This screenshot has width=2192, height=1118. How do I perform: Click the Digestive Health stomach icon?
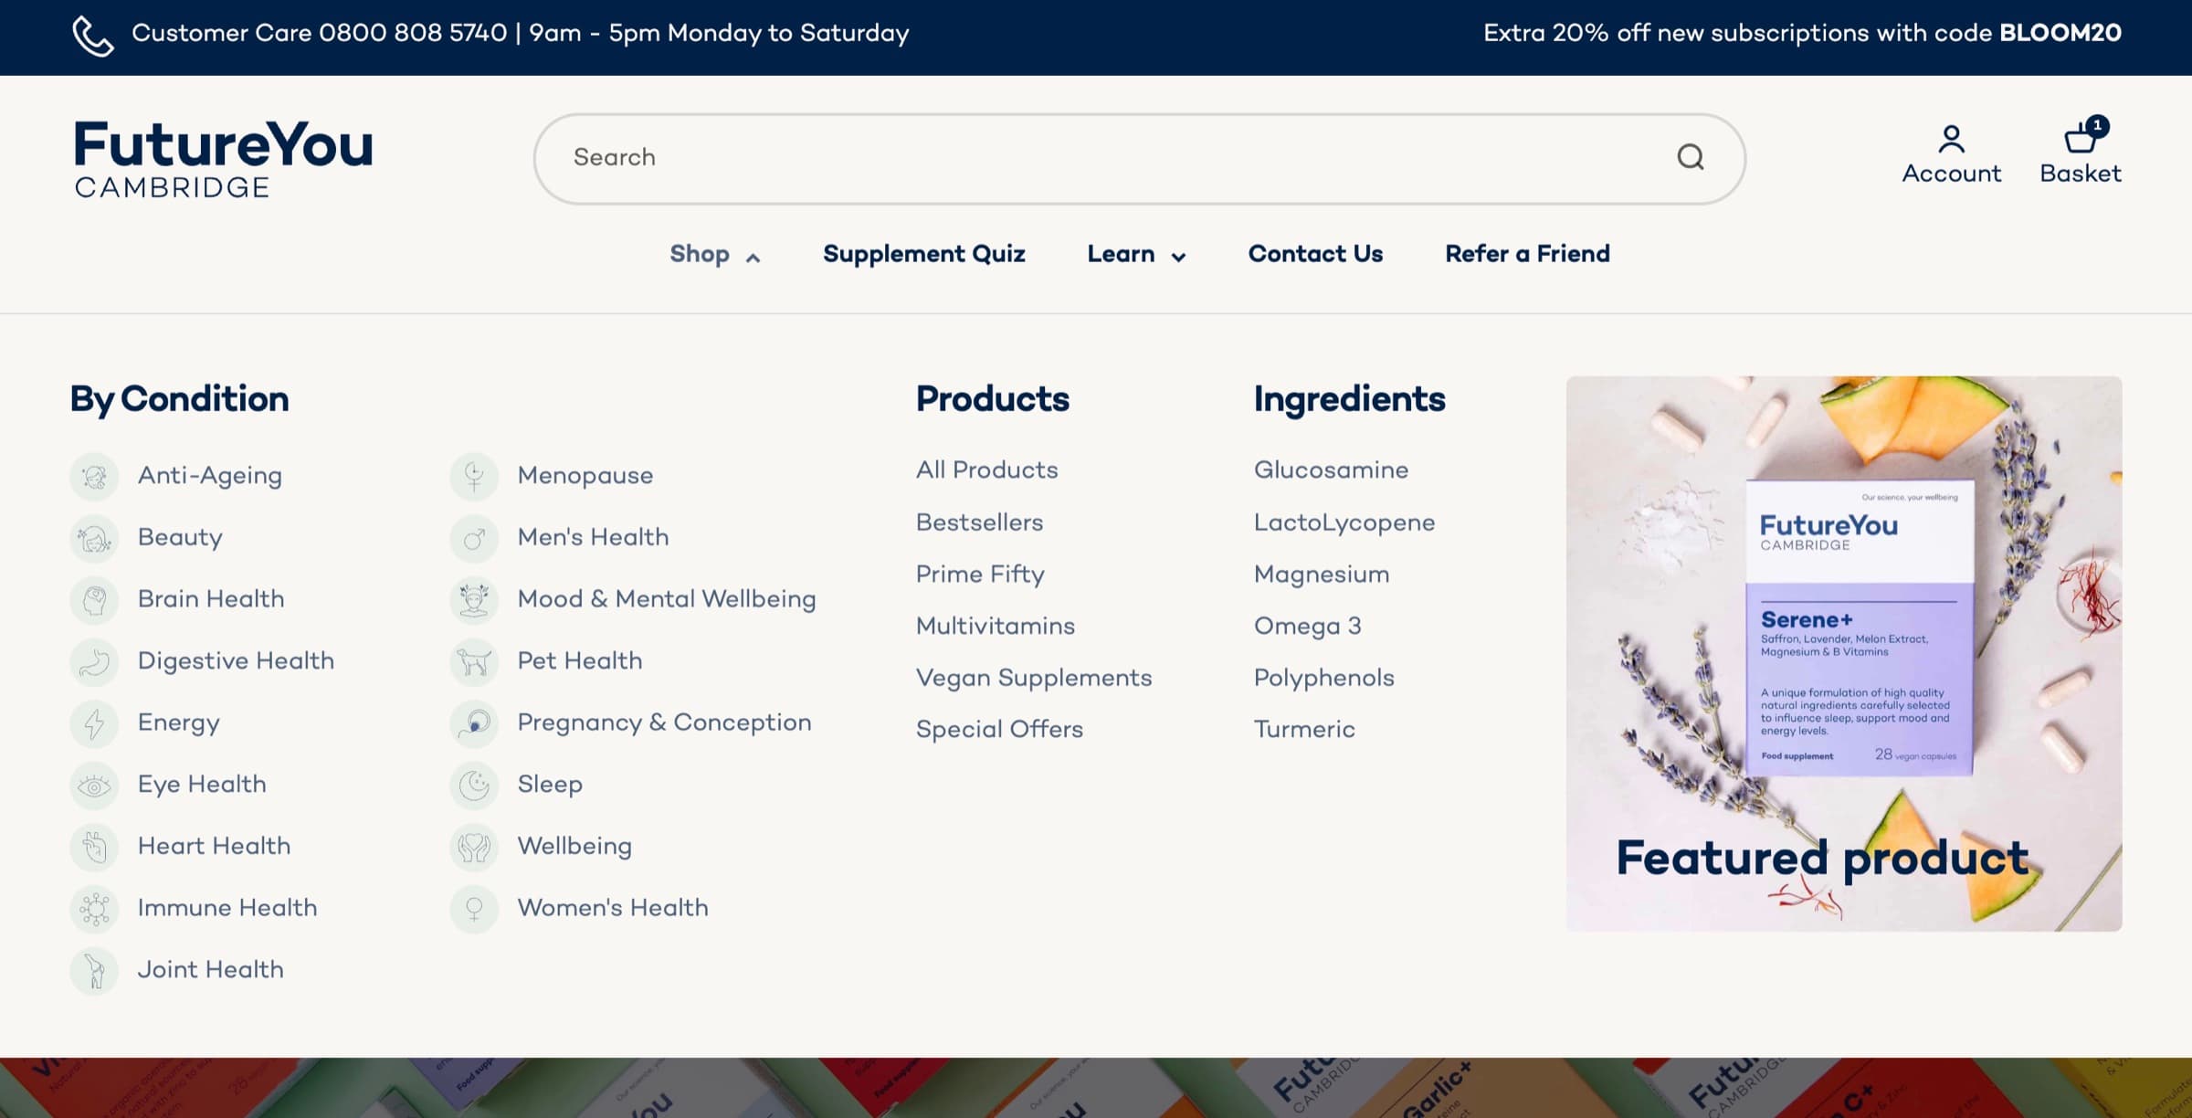click(94, 662)
